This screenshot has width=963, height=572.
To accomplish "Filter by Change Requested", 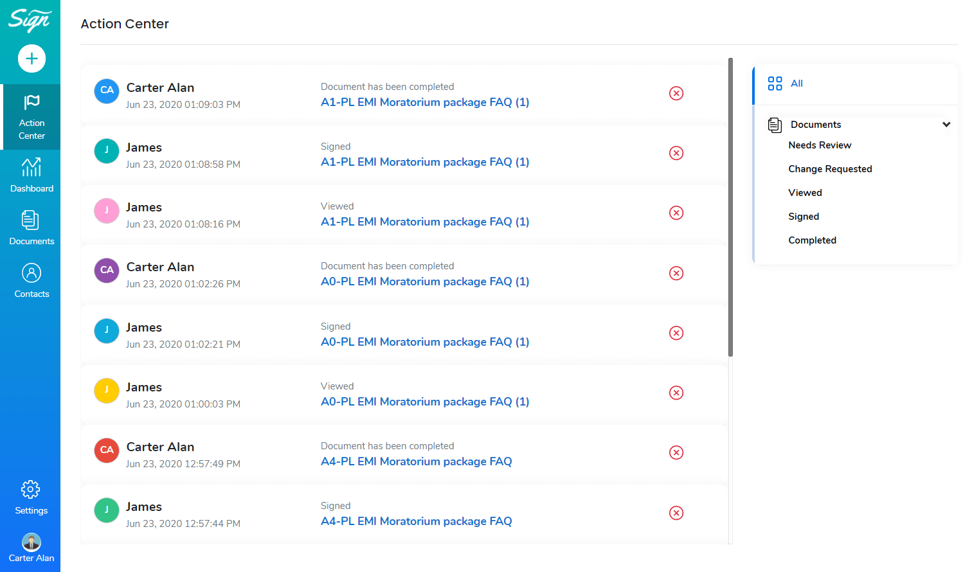I will (x=829, y=169).
